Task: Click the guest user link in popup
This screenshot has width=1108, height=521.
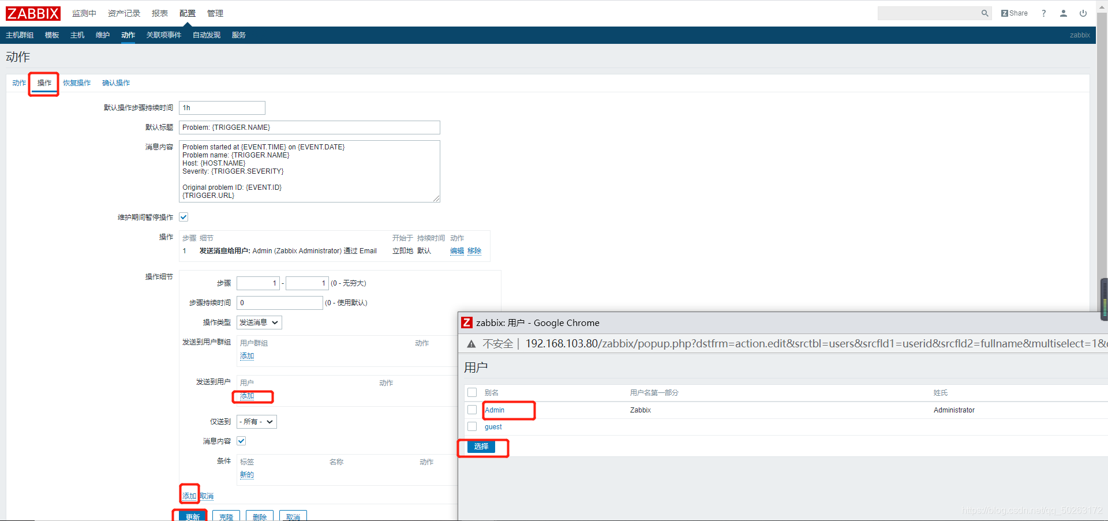Action: pyautogui.click(x=493, y=427)
